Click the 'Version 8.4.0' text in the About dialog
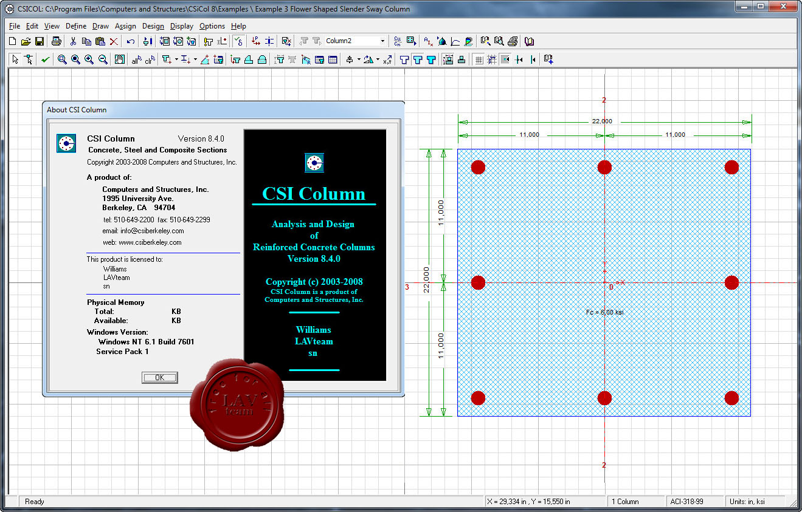Image resolution: width=802 pixels, height=512 pixels. point(201,138)
